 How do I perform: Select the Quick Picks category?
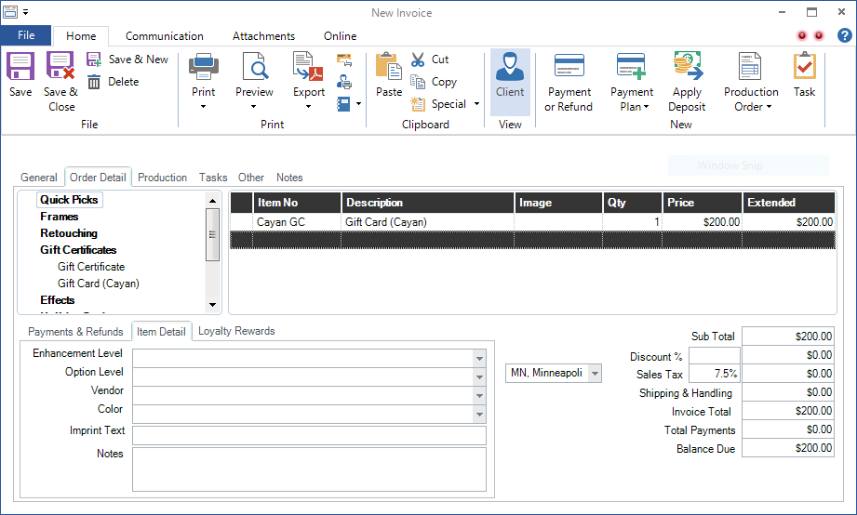coord(69,200)
